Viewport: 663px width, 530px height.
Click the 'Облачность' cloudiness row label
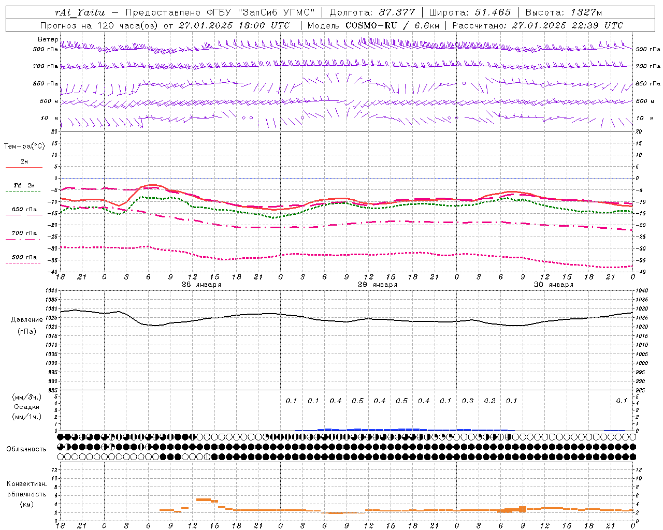click(26, 449)
